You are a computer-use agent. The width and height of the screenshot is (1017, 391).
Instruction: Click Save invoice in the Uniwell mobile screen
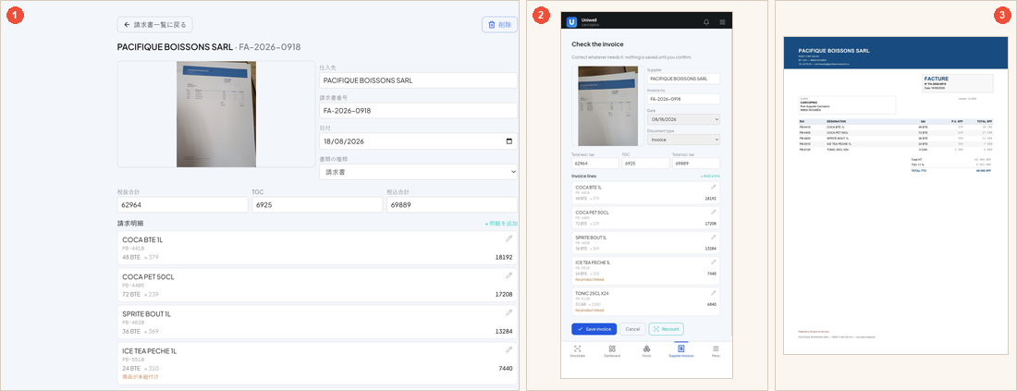point(594,329)
